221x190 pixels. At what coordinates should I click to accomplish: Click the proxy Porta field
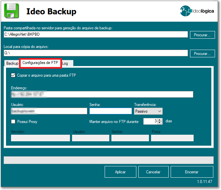(172, 138)
